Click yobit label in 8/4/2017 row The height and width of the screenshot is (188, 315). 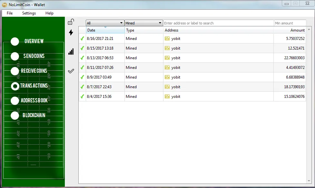(x=176, y=96)
